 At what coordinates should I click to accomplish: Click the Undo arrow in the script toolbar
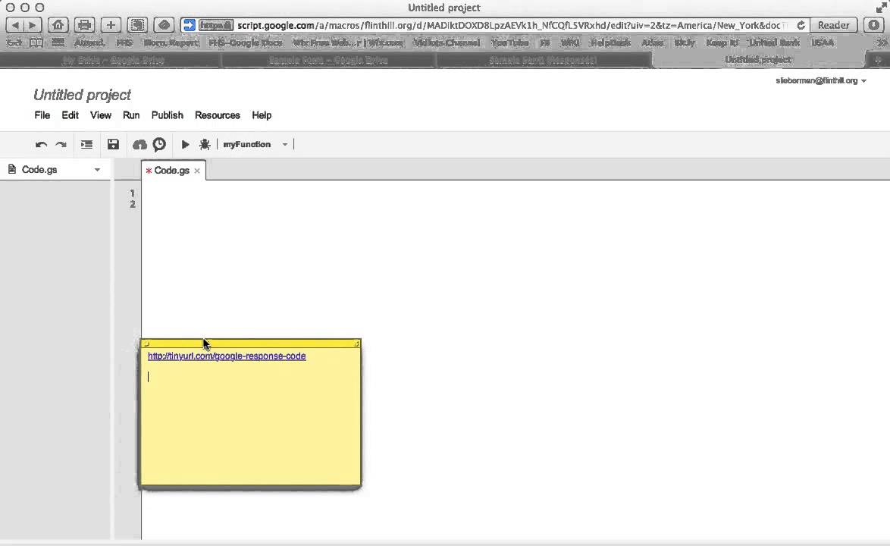[x=41, y=145]
